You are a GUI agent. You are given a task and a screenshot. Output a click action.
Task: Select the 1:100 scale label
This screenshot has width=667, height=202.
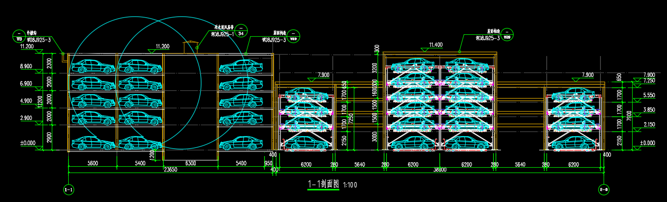click(x=350, y=185)
